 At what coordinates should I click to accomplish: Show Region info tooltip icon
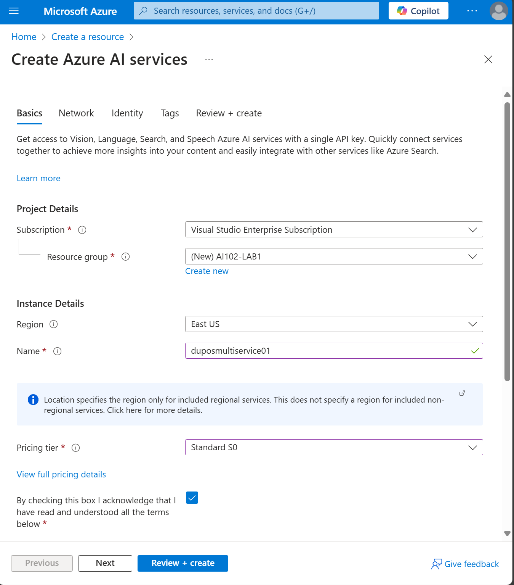pyautogui.click(x=54, y=324)
